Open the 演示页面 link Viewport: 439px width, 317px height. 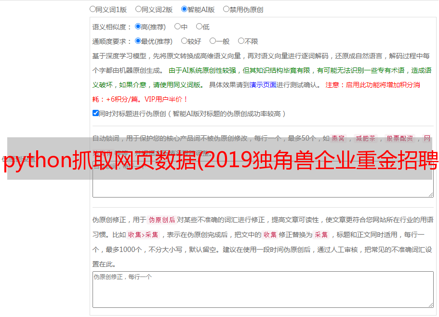pos(263,85)
